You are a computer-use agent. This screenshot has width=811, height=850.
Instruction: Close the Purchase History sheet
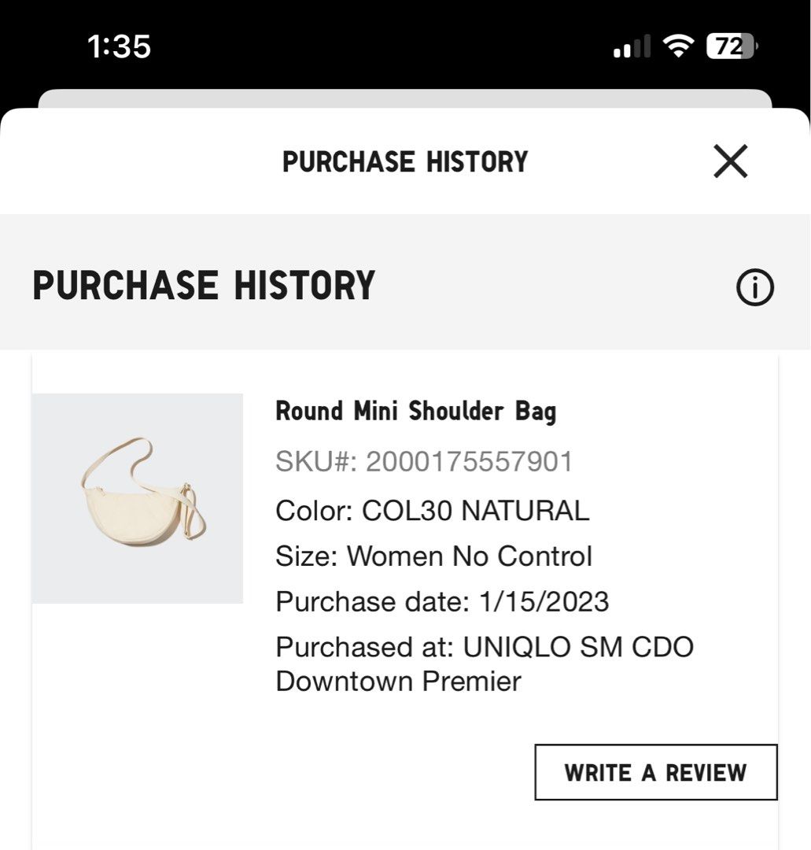pos(730,162)
